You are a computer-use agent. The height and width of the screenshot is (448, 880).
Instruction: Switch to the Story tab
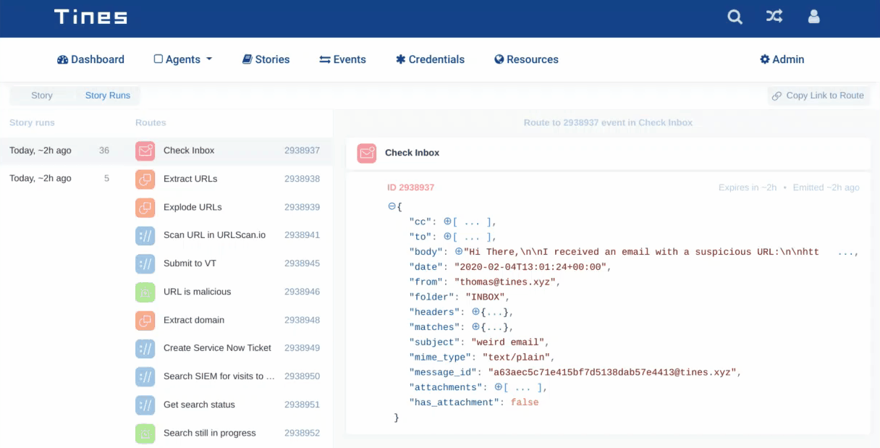[42, 96]
